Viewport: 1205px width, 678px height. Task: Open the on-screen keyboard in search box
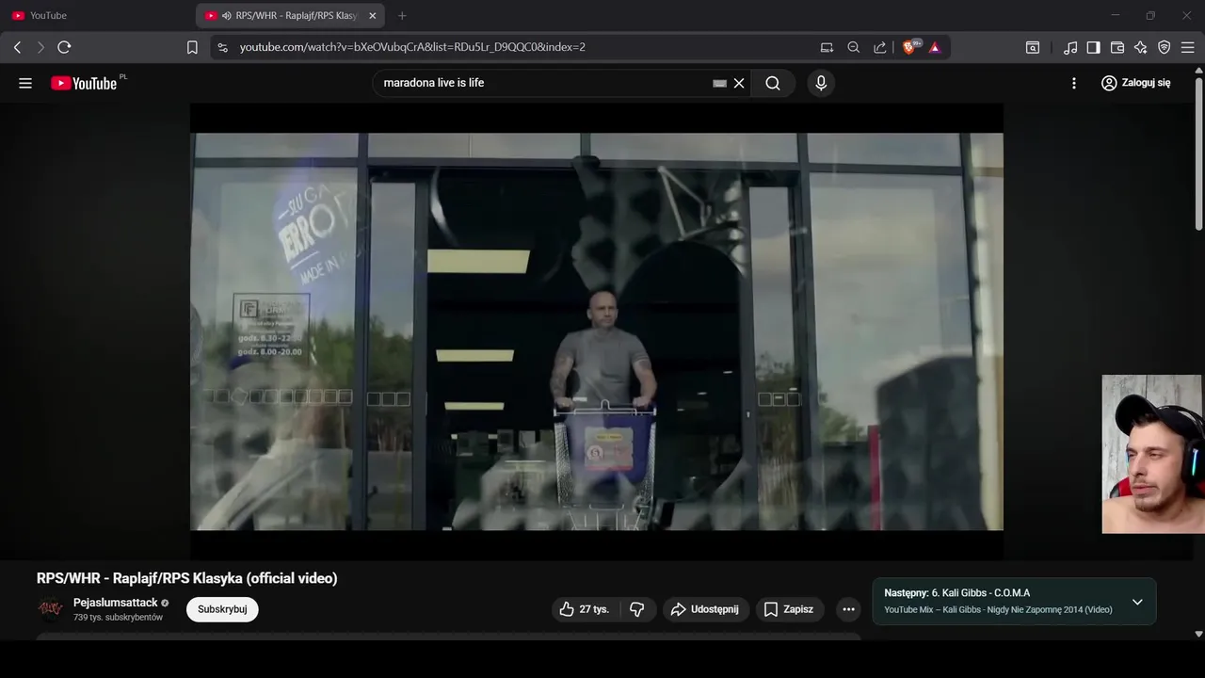coord(719,83)
